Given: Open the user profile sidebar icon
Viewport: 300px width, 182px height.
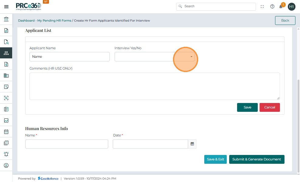Looking at the screenshot, I should coord(6,165).
